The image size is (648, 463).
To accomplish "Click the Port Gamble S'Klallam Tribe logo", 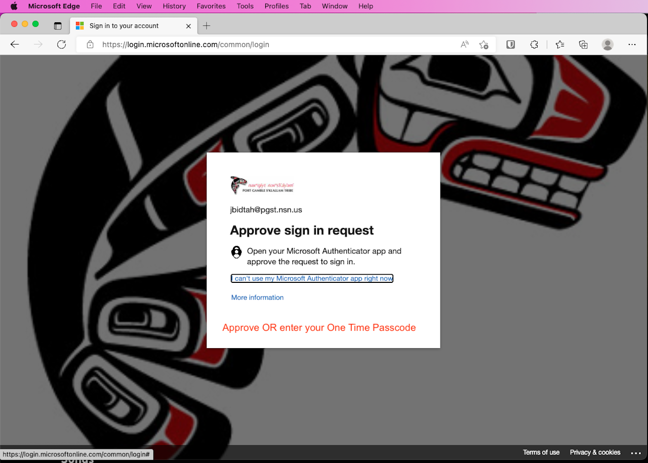I will [x=262, y=185].
